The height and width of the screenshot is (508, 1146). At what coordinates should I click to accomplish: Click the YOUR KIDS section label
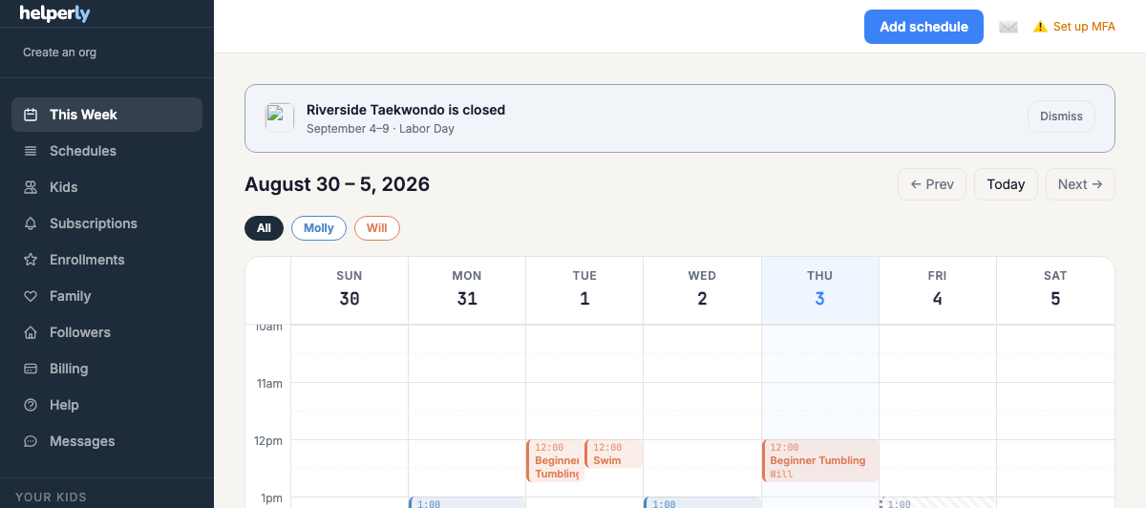point(51,497)
